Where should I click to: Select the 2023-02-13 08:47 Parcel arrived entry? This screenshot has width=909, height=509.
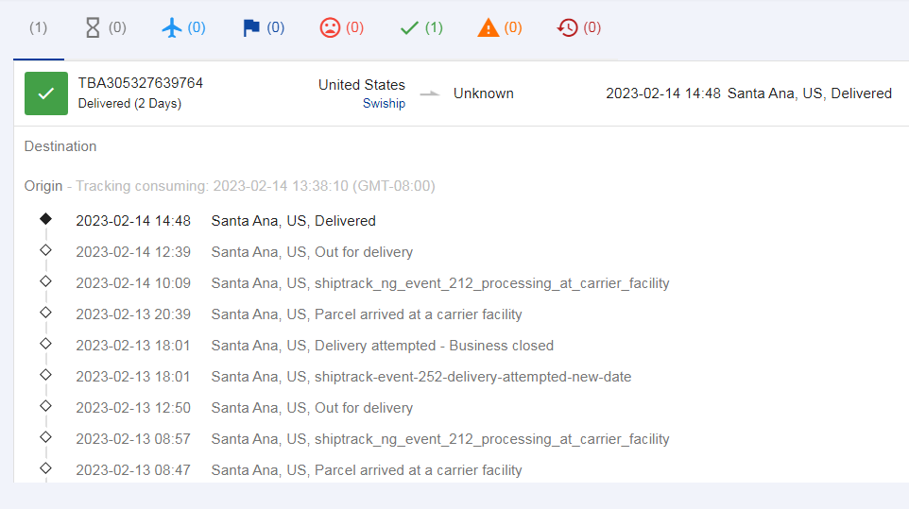pyautogui.click(x=300, y=470)
